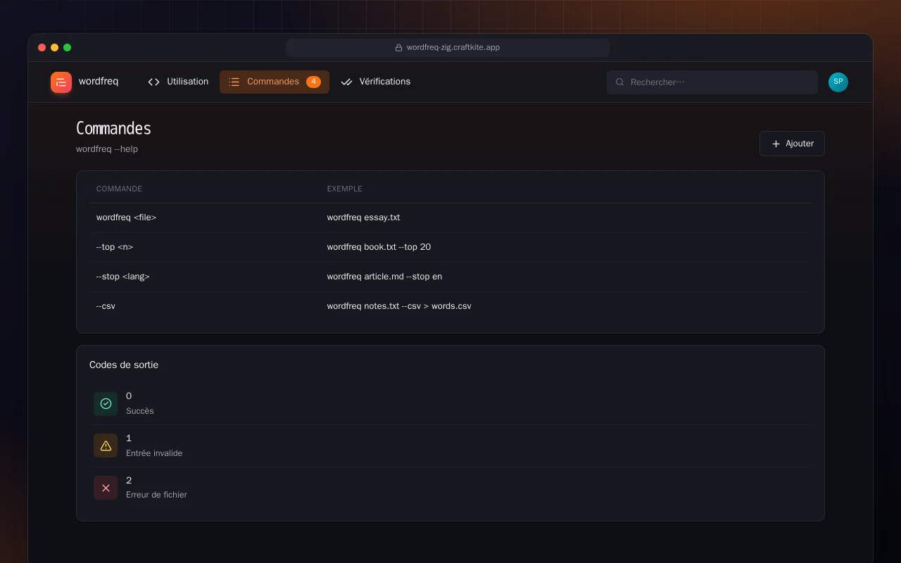Viewport: 901px width, 563px height.
Task: Click the Commandes badge showing 4
Action: [313, 82]
